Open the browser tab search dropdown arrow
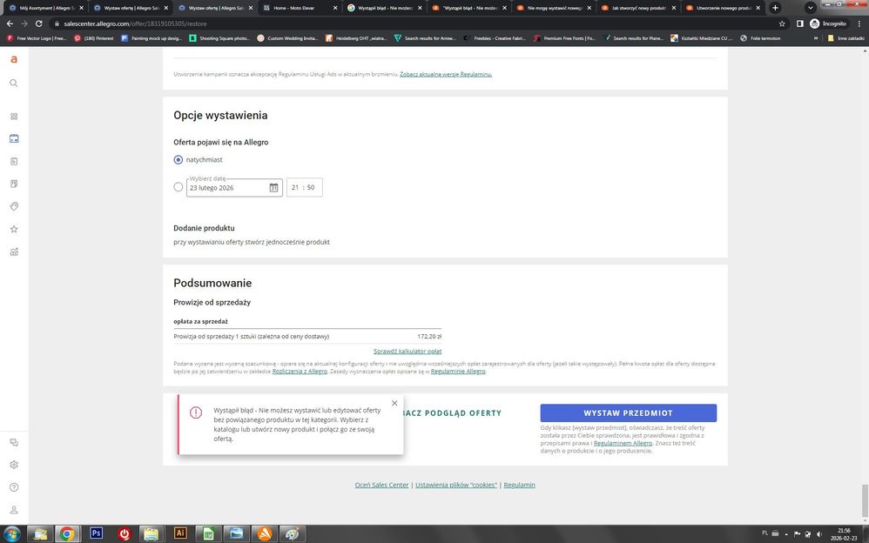Image resolution: width=869 pixels, height=543 pixels. pyautogui.click(x=810, y=8)
